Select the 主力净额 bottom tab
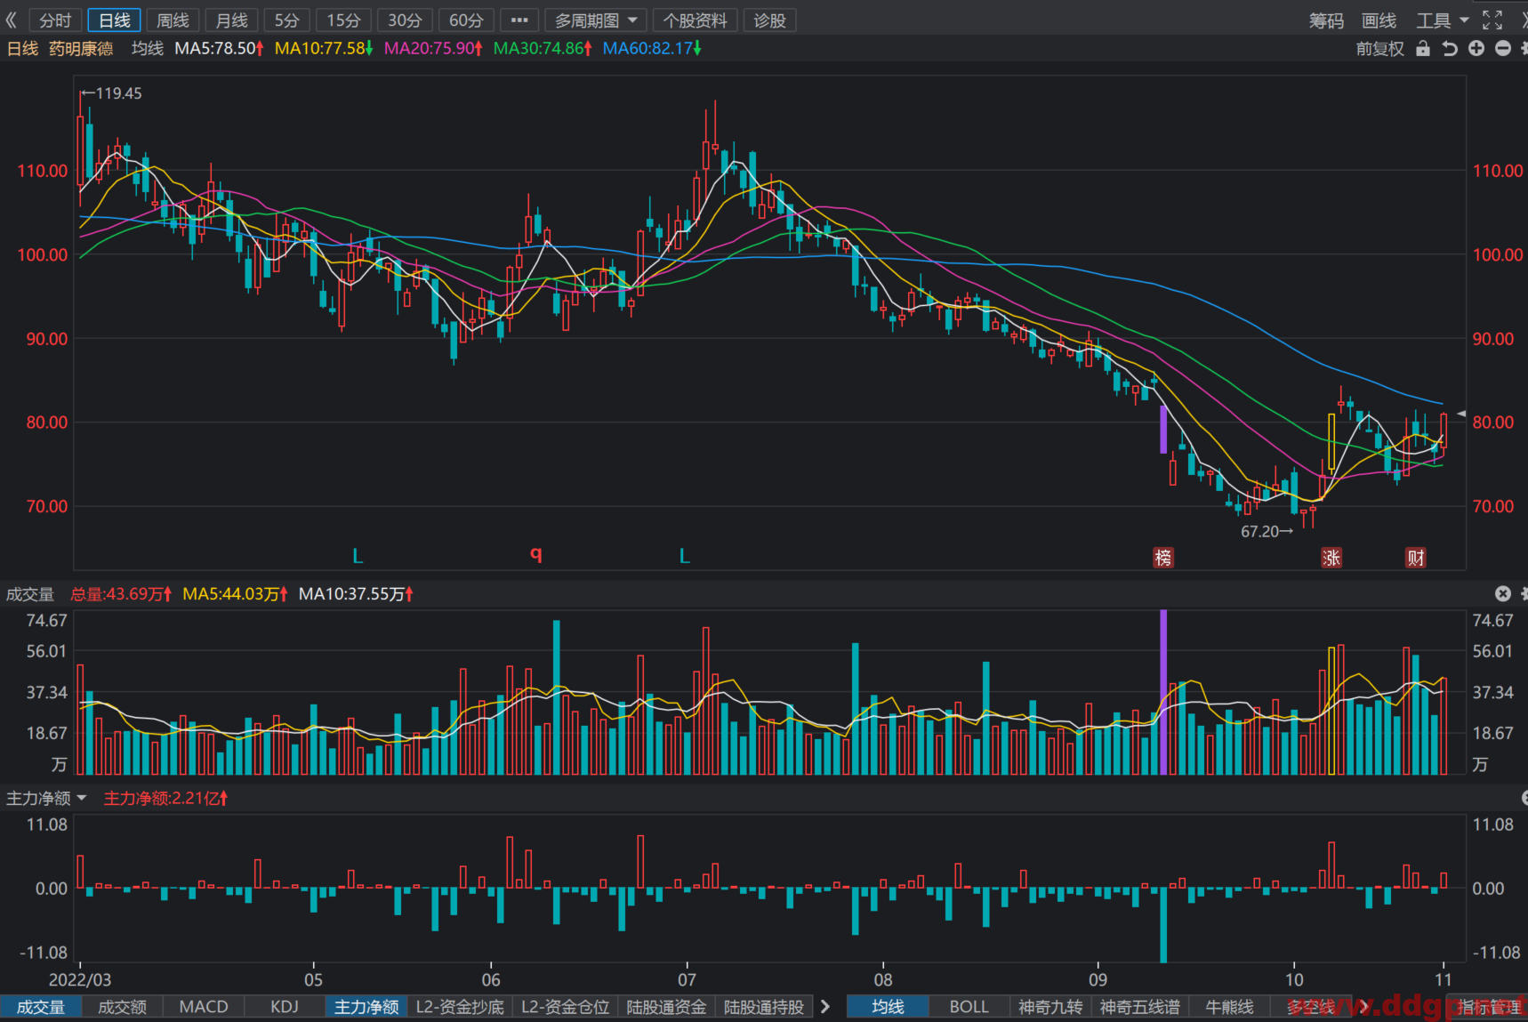 [366, 1006]
